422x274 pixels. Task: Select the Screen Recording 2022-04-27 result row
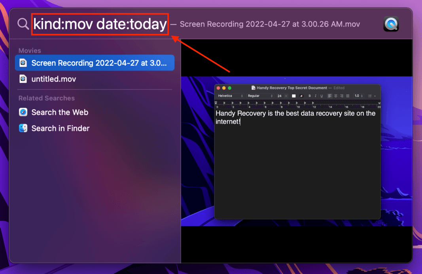pyautogui.click(x=95, y=63)
